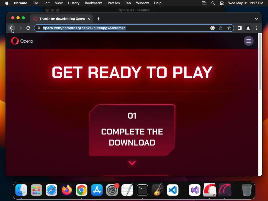The width and height of the screenshot is (268, 201).
Task: Click the Chrome icon in the Dock
Action: (82, 190)
